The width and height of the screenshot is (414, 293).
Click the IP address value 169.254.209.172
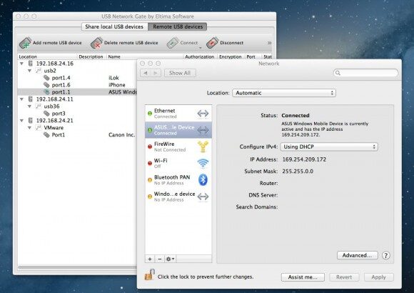[x=304, y=159]
